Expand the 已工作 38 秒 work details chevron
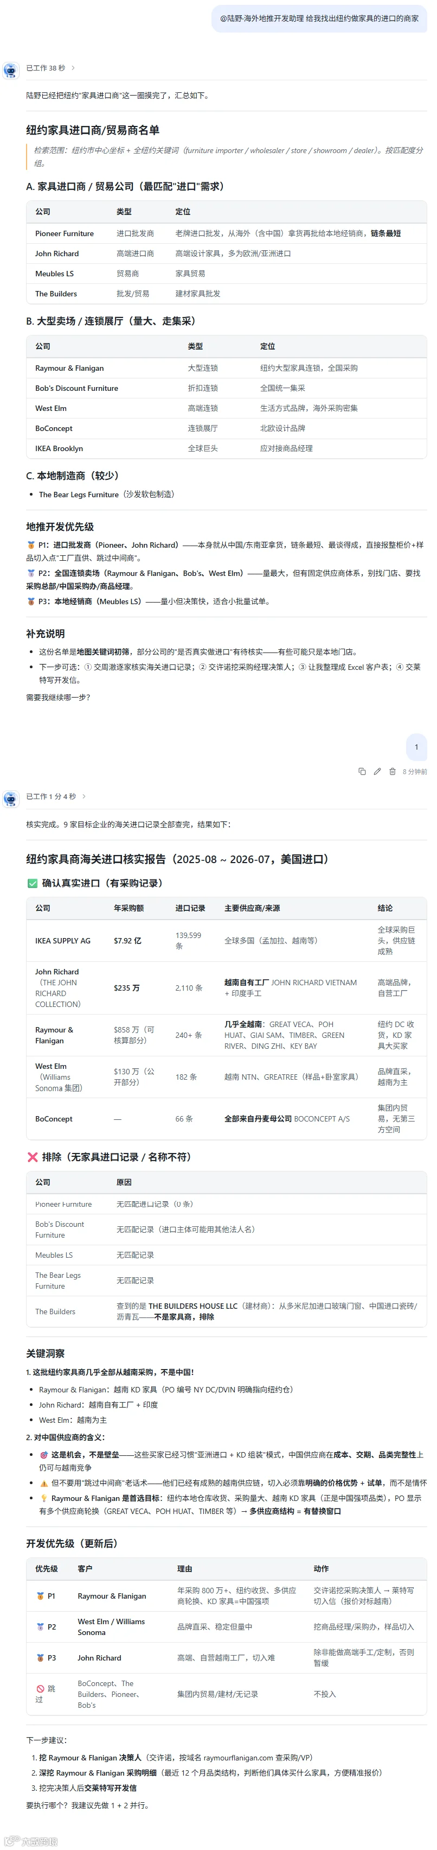 coord(73,68)
